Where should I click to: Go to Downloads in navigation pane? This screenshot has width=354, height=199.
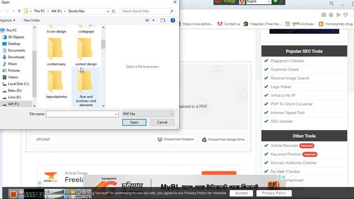coord(16,57)
